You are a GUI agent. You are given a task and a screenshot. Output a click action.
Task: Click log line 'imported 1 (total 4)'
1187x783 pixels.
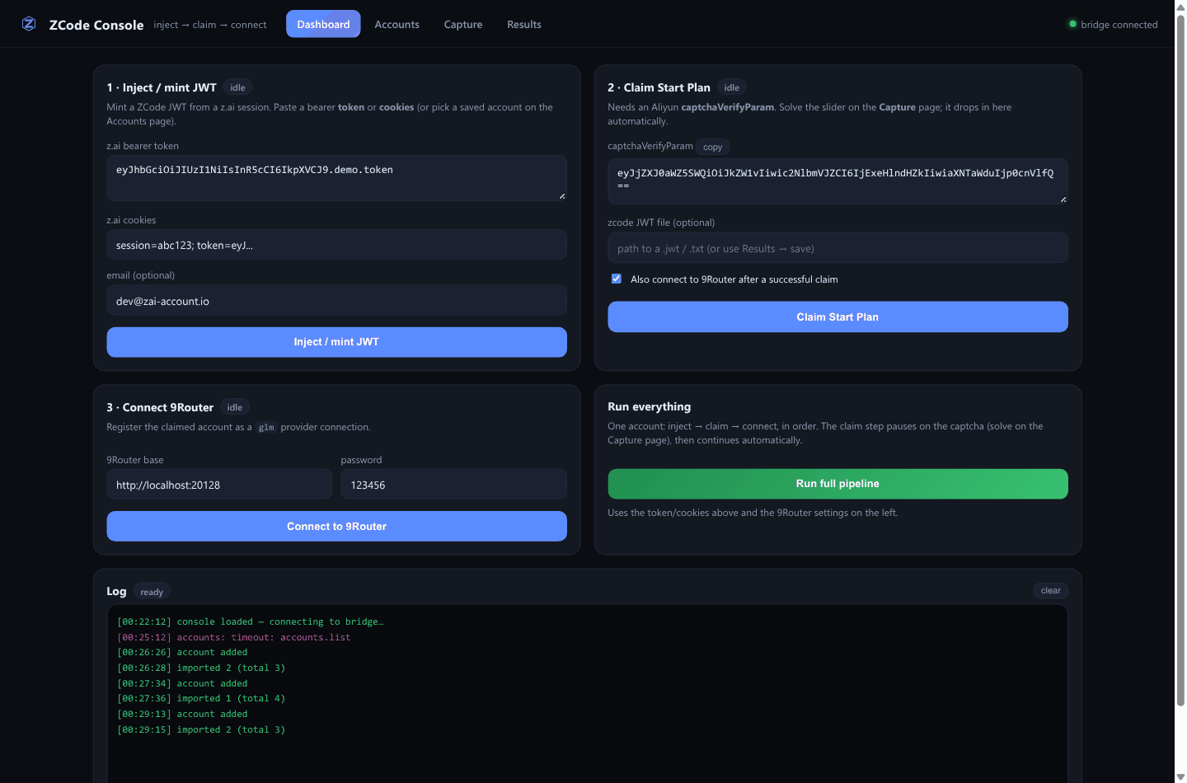point(201,698)
